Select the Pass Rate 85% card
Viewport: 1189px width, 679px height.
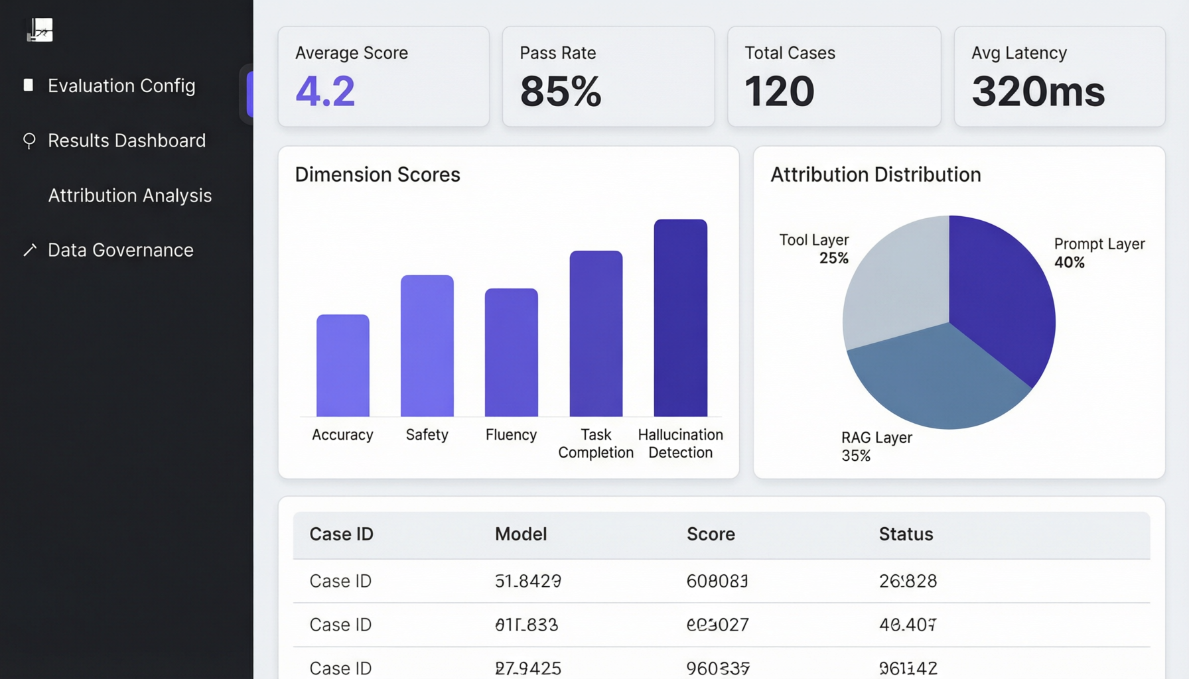[x=608, y=76]
